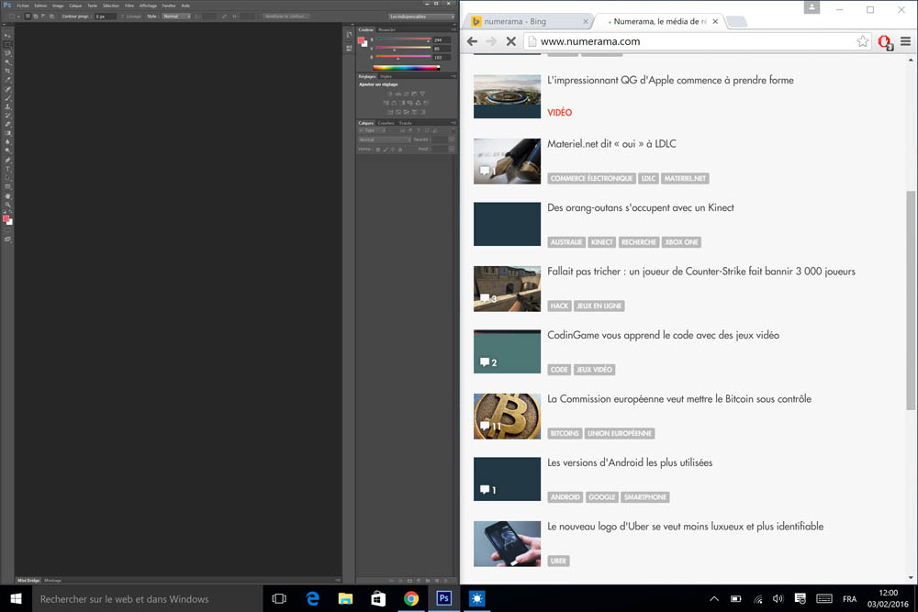Screen dimensions: 918x612
Task: Select the Quick Selection wand tool
Action: click(x=7, y=62)
